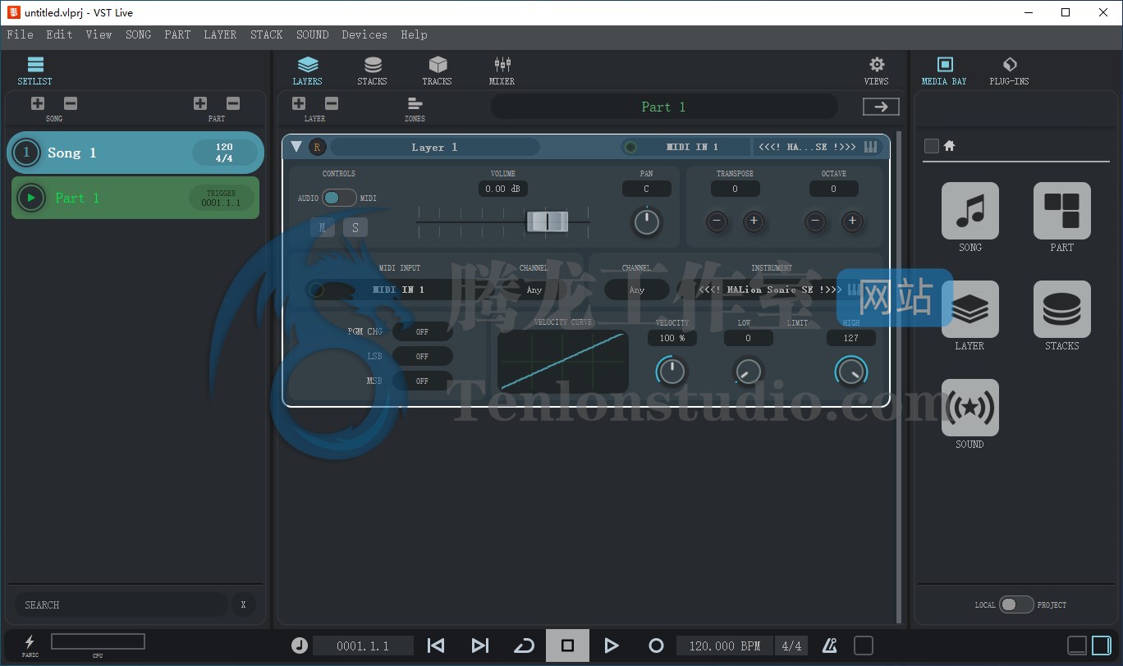The width and height of the screenshot is (1123, 666).
Task: Open Sound category in Media Bay
Action: [970, 408]
